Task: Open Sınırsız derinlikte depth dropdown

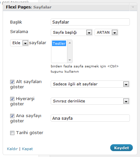Action: [x=90, y=101]
